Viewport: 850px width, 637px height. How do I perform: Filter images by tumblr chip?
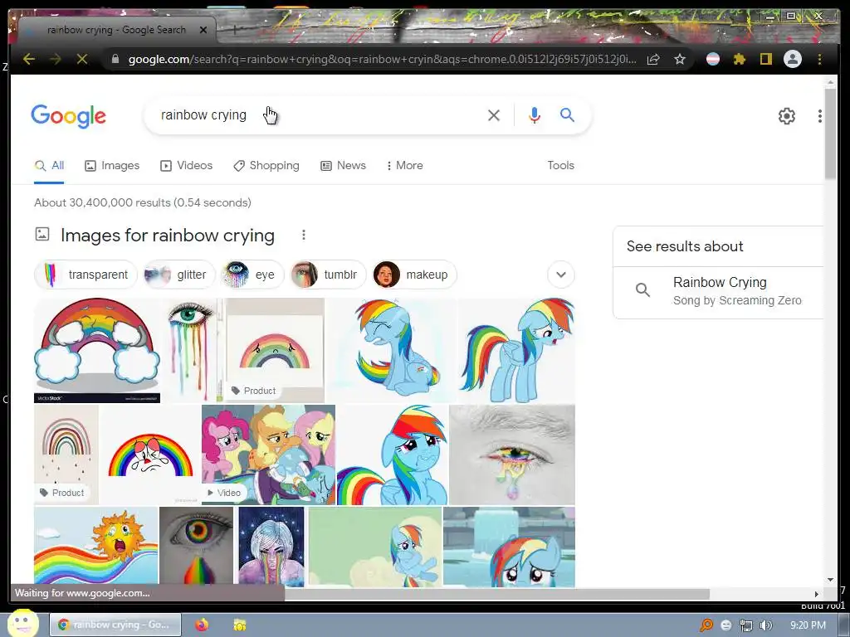click(327, 275)
